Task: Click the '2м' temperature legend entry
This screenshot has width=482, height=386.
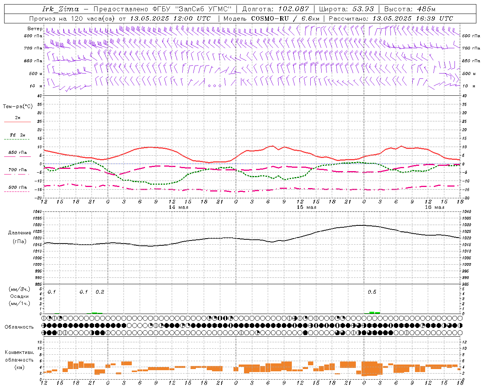Action: tap(18, 118)
